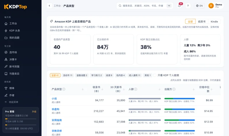Click 今日ASIN 流量词 usage progress bar
Viewport: 229px width, 136px height.
(x=21, y=119)
